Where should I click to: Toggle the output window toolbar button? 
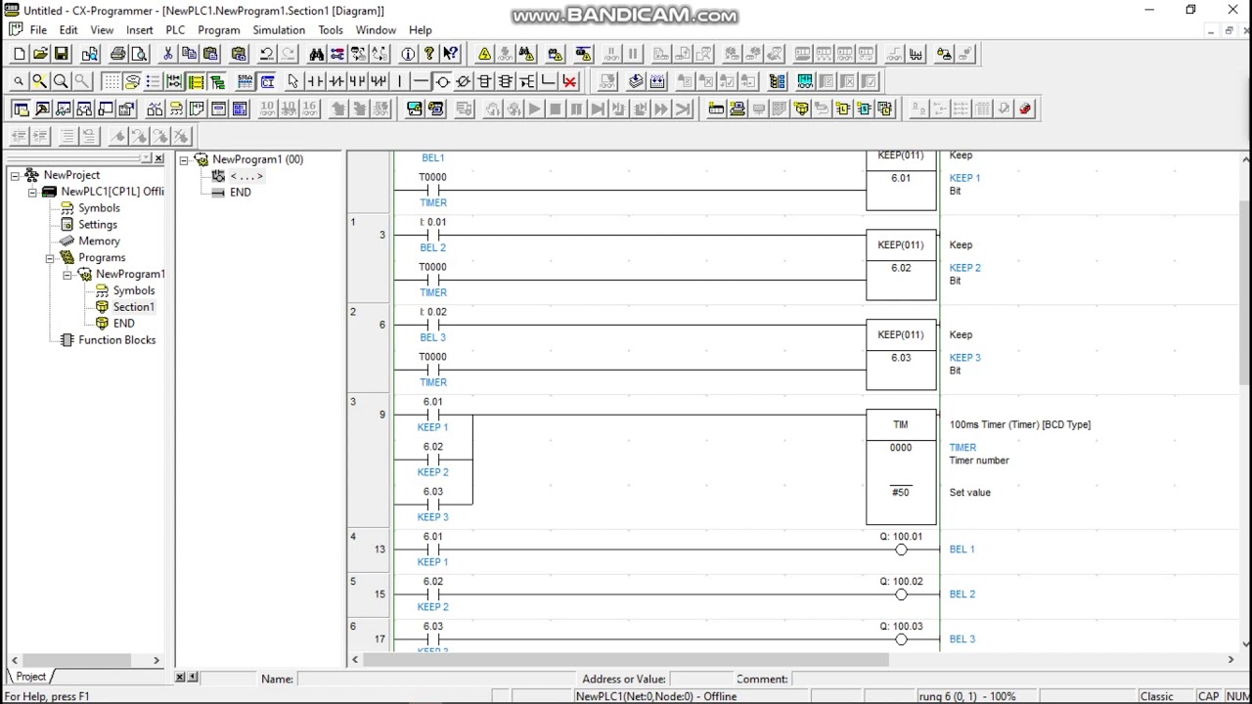click(x=41, y=109)
